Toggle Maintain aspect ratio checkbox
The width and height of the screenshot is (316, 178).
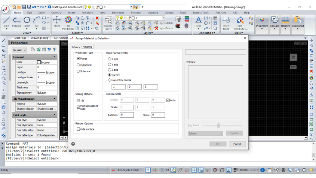click(x=78, y=107)
